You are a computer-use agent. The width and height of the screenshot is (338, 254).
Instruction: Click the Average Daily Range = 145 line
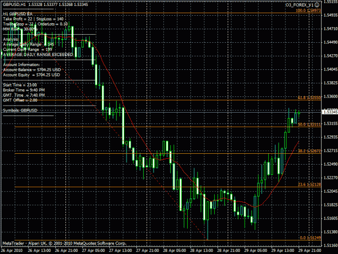click(29, 44)
